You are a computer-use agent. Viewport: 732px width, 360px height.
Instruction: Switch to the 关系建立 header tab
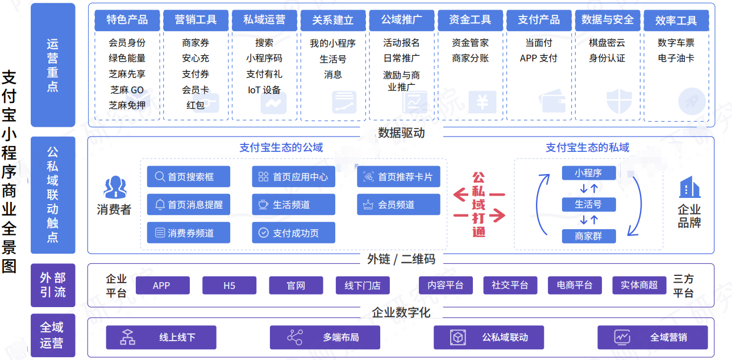333,20
